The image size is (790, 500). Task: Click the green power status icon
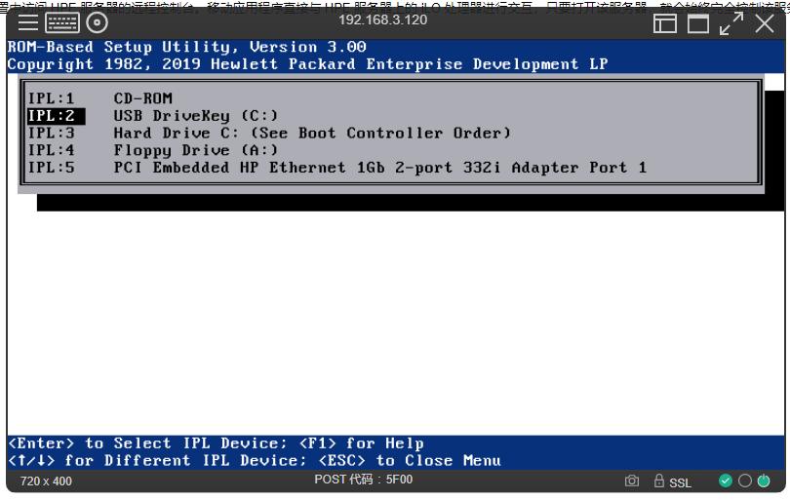click(x=764, y=481)
